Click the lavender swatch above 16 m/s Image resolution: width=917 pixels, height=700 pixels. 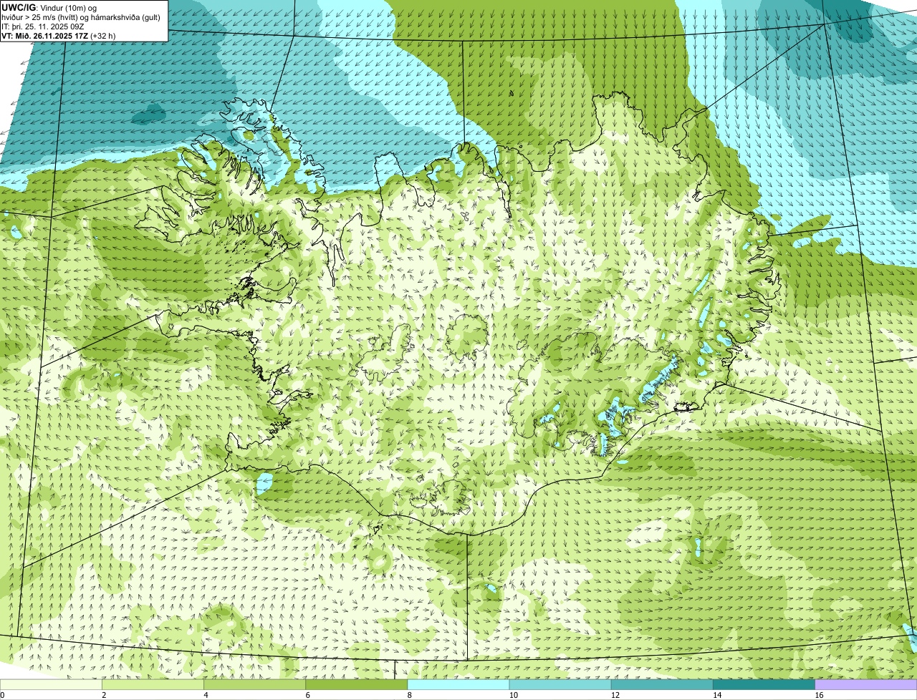866,684
